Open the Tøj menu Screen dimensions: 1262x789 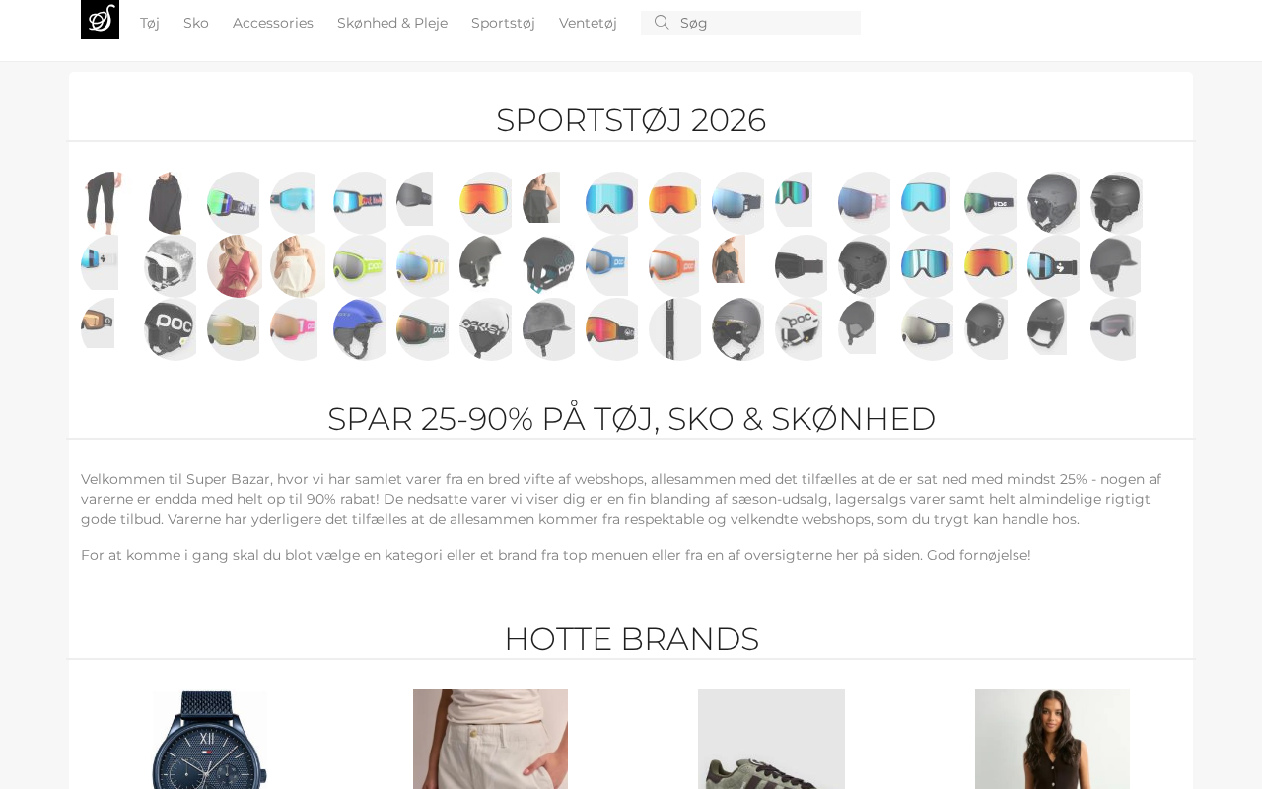pos(150,23)
